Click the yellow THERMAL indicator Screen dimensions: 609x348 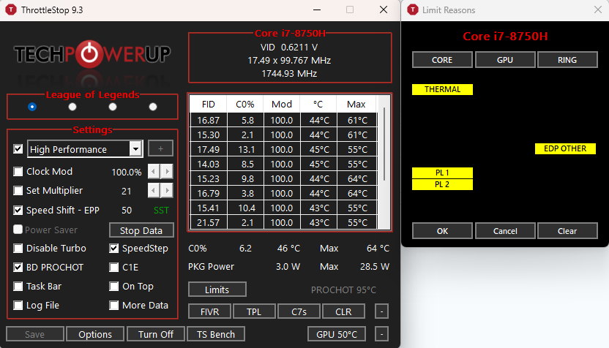[x=442, y=89]
